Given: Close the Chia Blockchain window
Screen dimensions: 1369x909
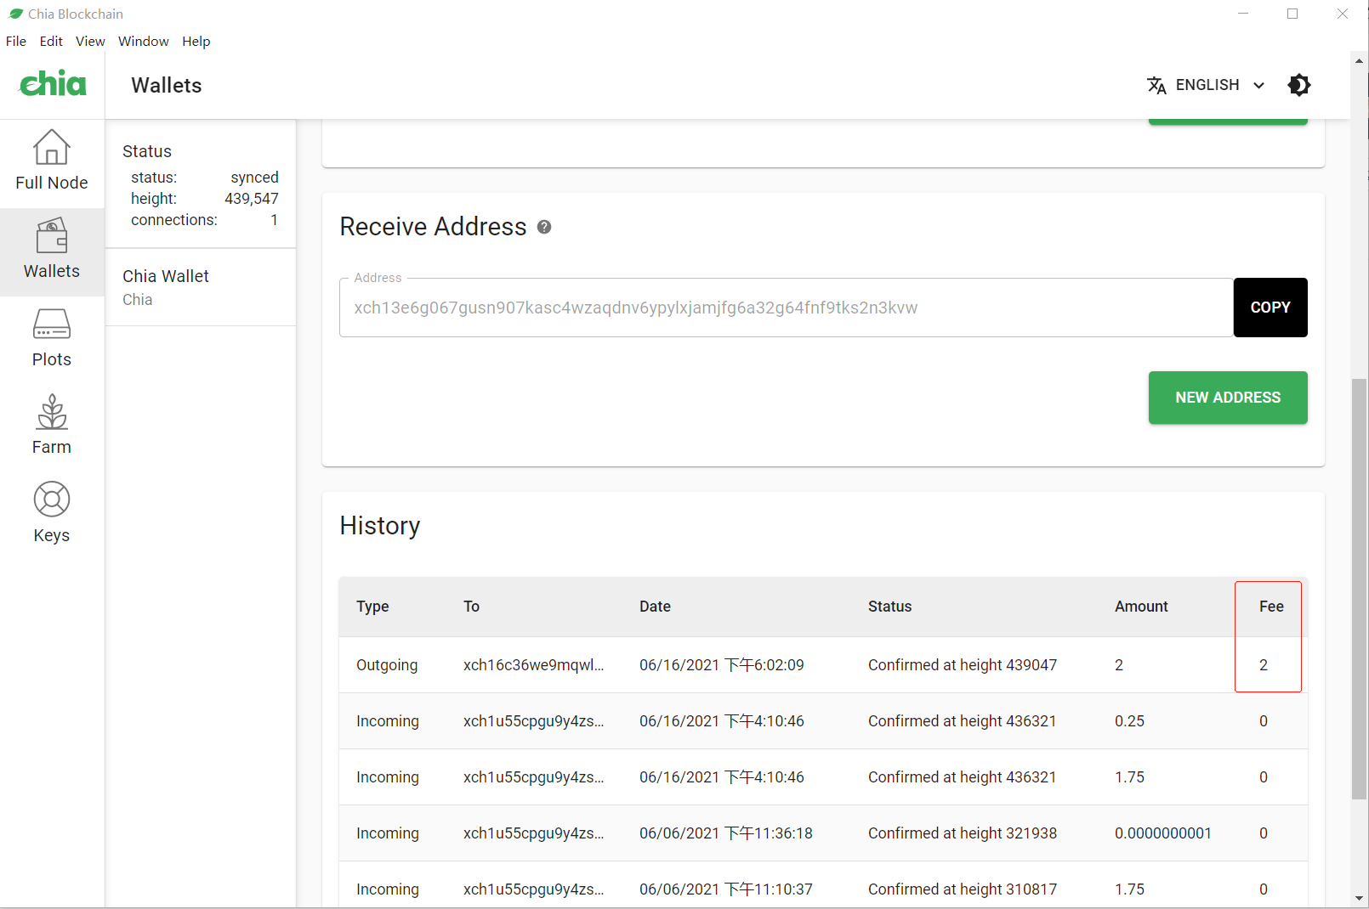Looking at the screenshot, I should pos(1343,14).
